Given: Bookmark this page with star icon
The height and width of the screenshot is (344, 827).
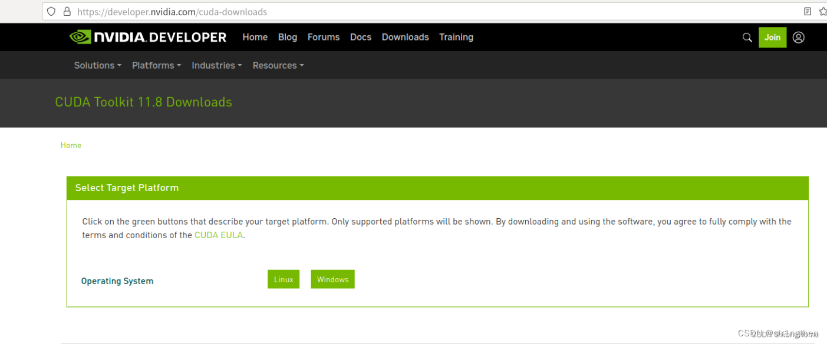Looking at the screenshot, I should (823, 11).
